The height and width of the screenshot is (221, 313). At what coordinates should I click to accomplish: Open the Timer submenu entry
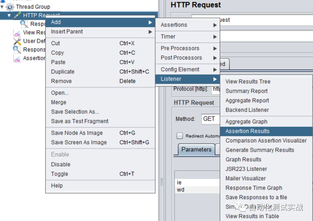pyautogui.click(x=187, y=37)
